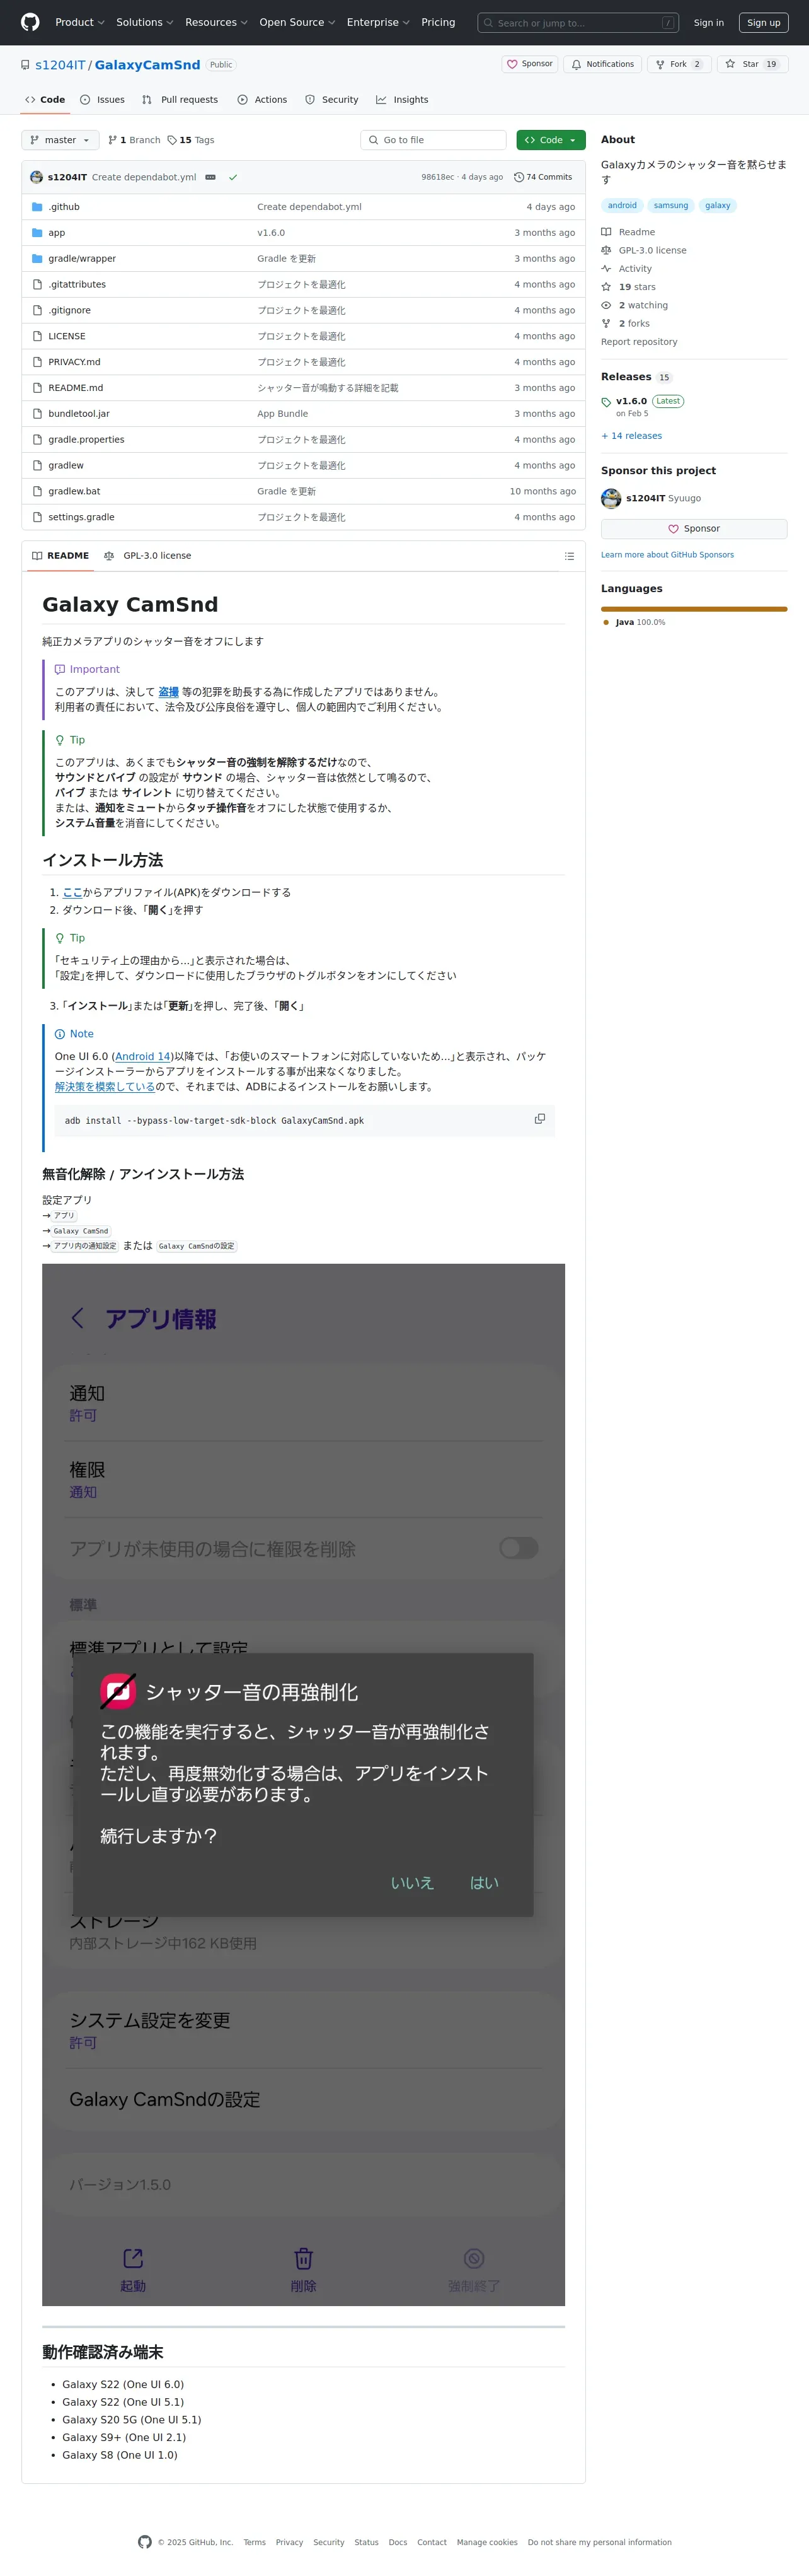Open the green Code dropdown button
Screen dimensions: 809x2576
pos(550,140)
